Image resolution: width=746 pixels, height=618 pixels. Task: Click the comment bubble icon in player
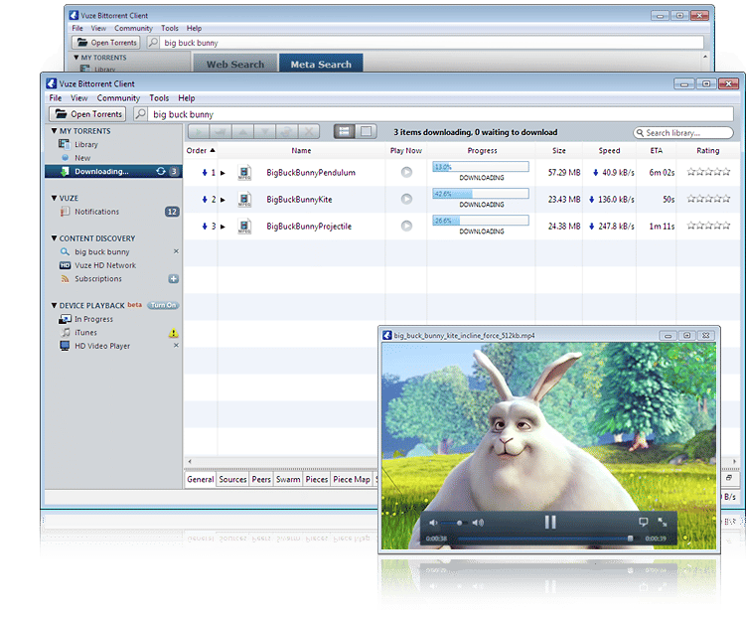(x=644, y=522)
